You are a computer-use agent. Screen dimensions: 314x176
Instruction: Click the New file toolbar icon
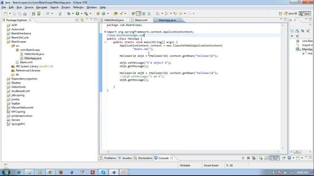tap(5, 14)
